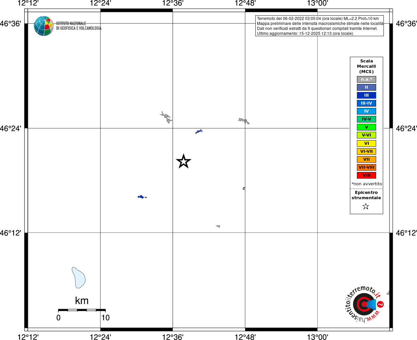Image resolution: width=417 pixels, height=340 pixels.
Task: Click the epicenter star symbol in legend
Action: pyautogui.click(x=366, y=207)
